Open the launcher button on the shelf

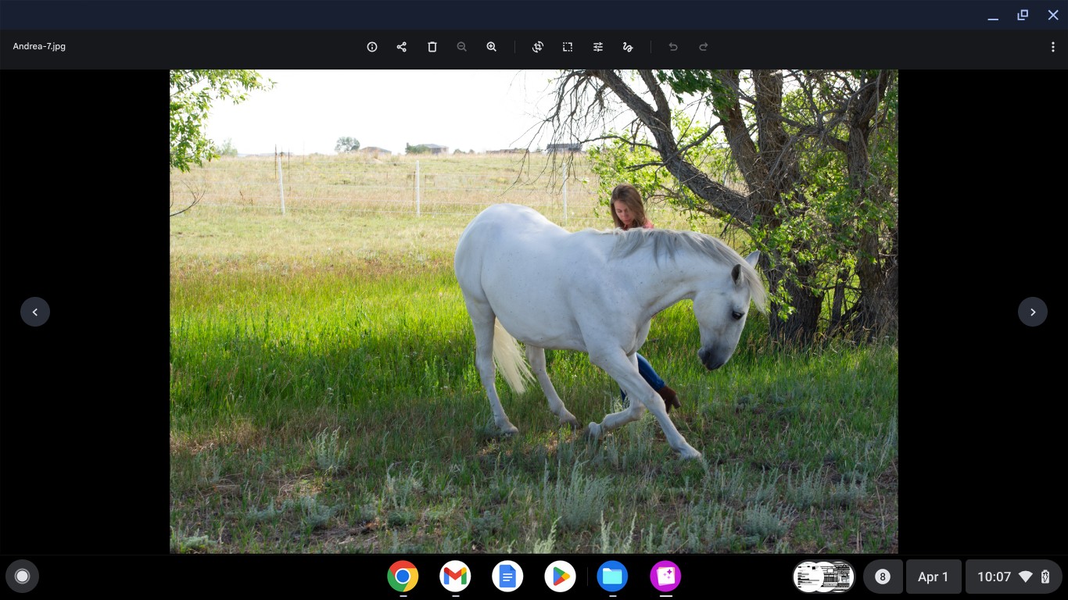point(23,577)
